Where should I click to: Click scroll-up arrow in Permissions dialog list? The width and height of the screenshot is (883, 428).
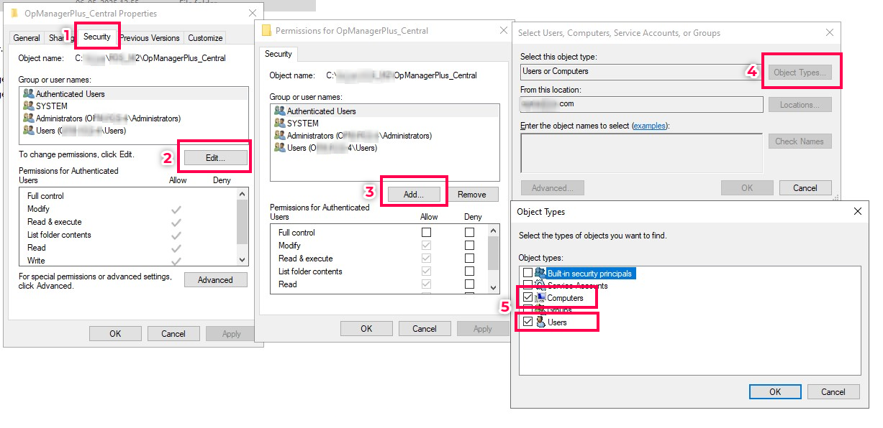493,231
